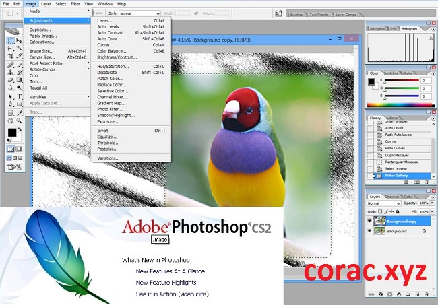438x305 pixels.
Task: Select the Hand tool
Action: [11, 121]
